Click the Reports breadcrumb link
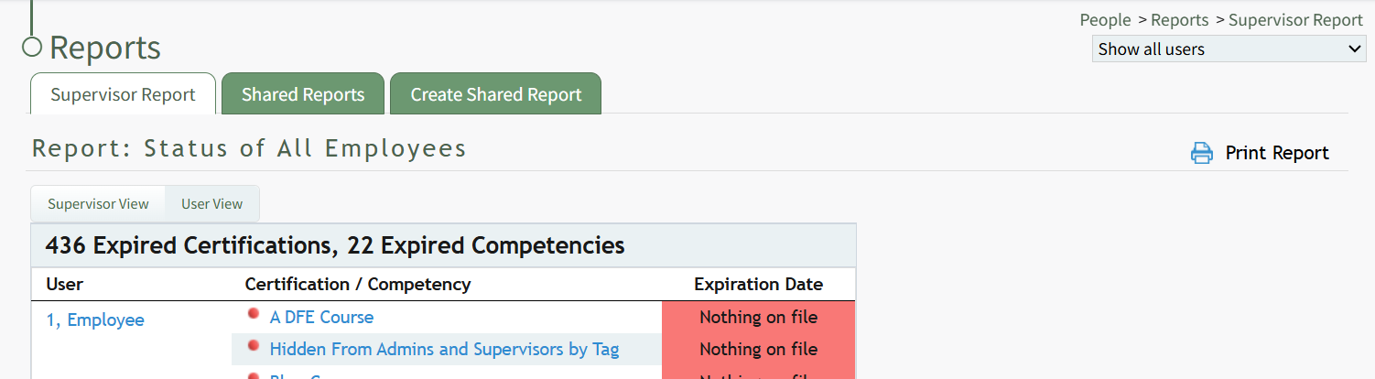Screen dimensions: 1375x379 [x=1180, y=20]
